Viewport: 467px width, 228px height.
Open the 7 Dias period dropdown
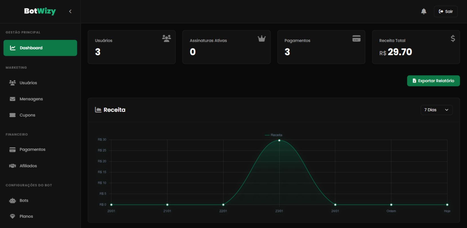(436, 110)
